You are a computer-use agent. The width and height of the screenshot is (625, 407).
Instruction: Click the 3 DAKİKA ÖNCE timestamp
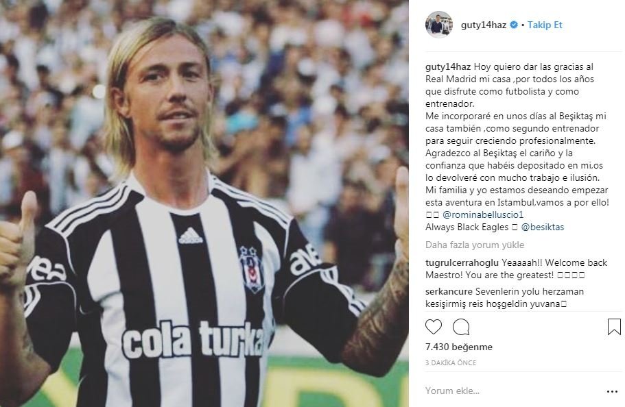click(451, 362)
